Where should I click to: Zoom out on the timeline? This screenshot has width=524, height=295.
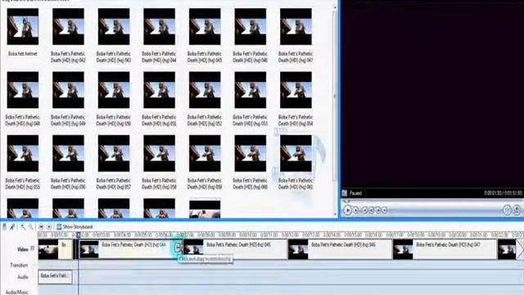pos(31,227)
